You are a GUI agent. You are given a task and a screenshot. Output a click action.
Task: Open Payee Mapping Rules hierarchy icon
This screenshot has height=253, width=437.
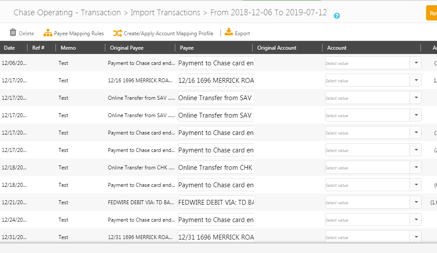point(48,33)
